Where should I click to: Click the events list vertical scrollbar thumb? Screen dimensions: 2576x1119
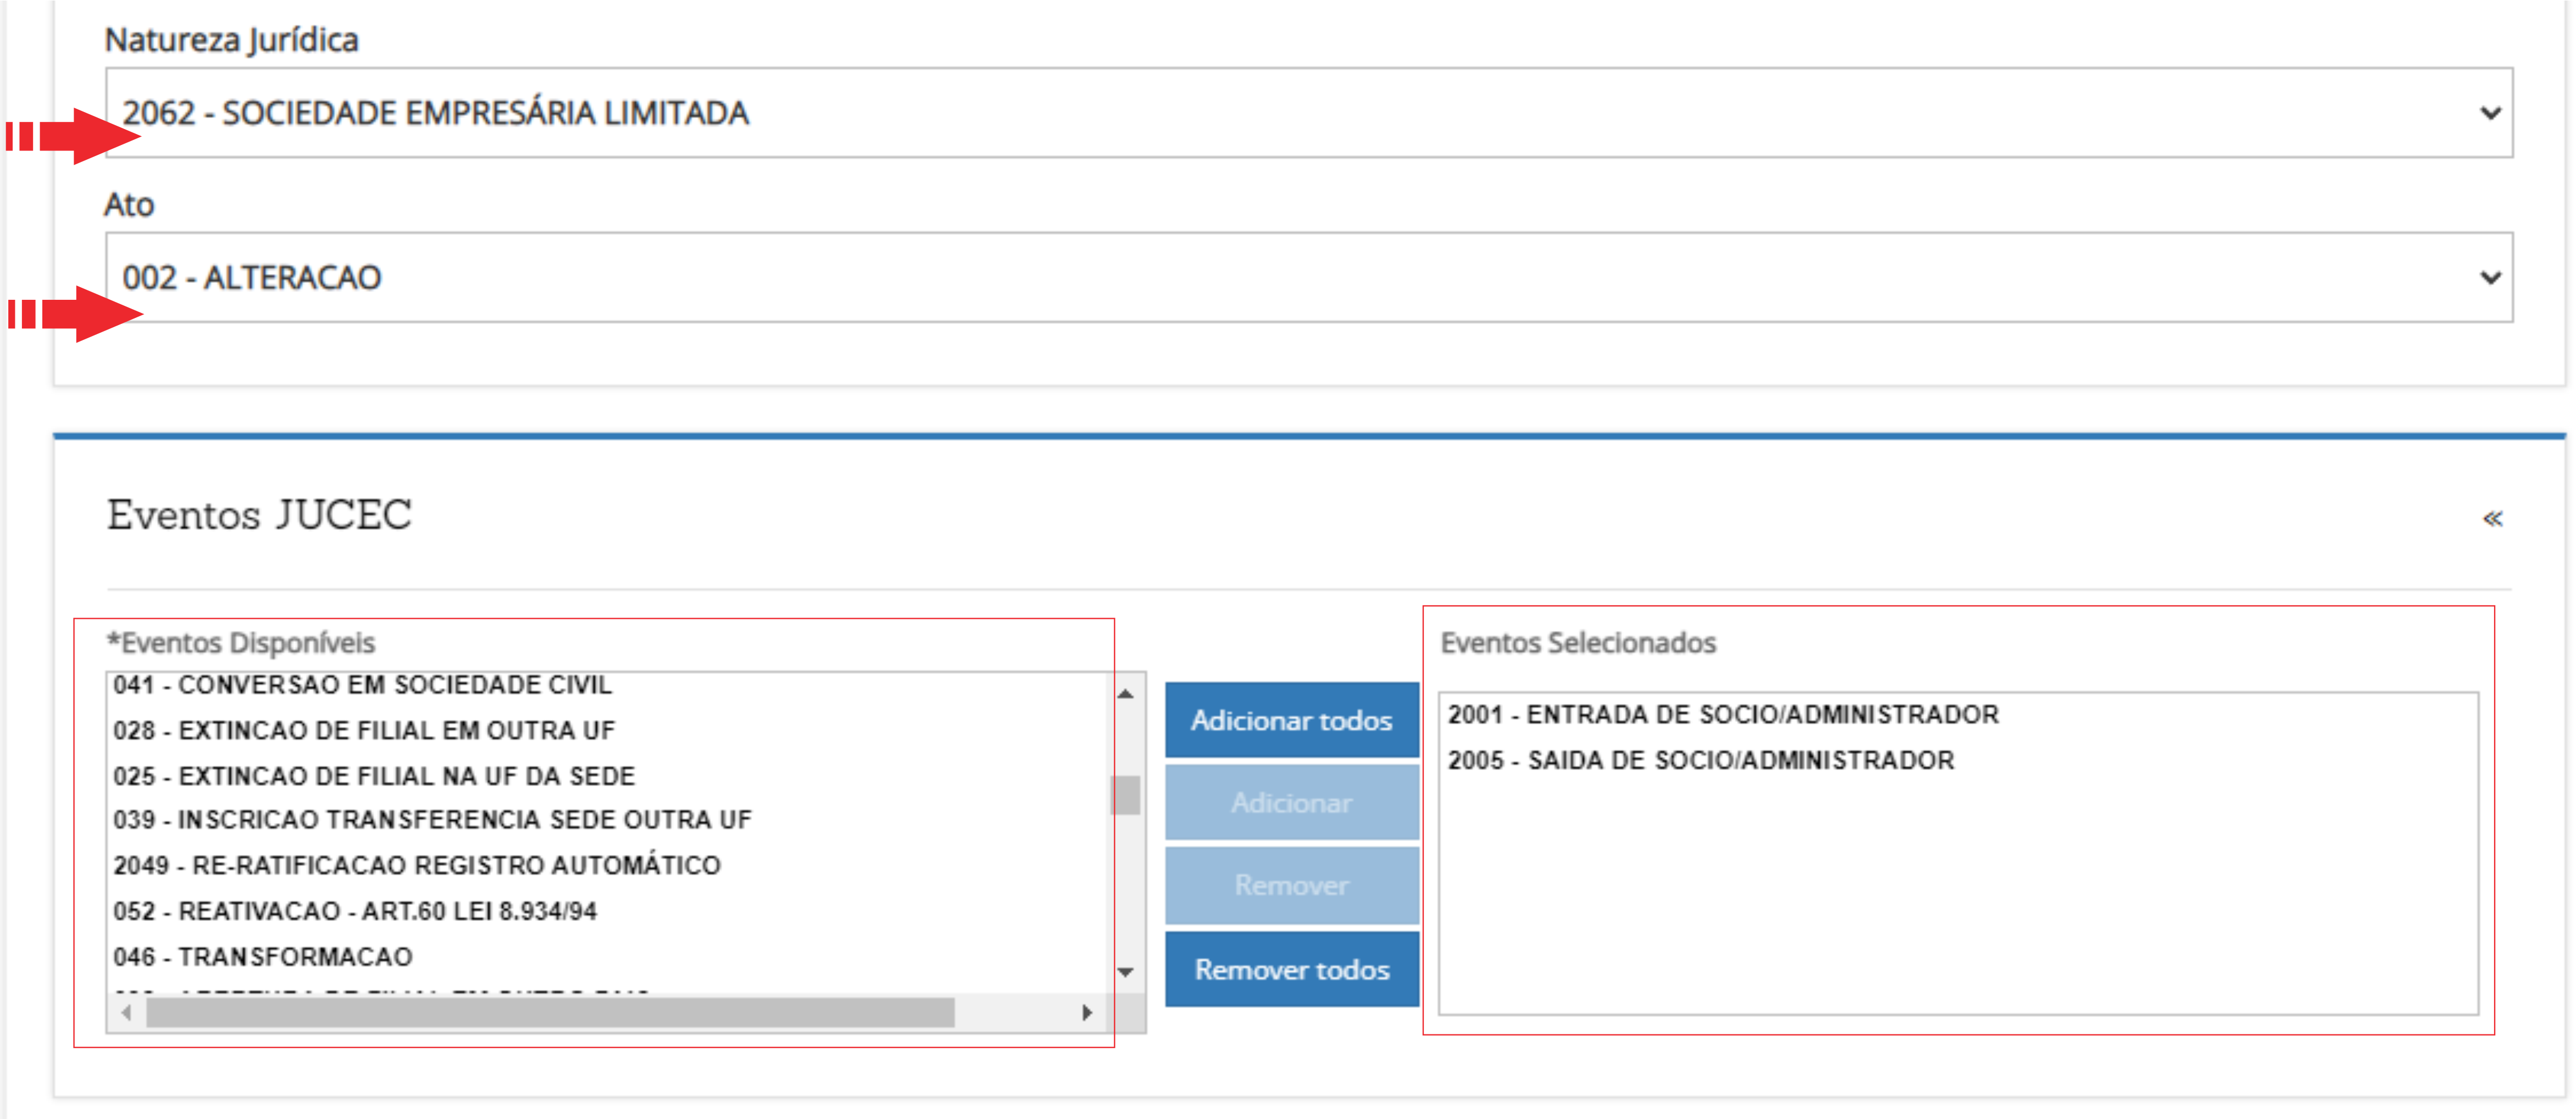pos(1125,795)
